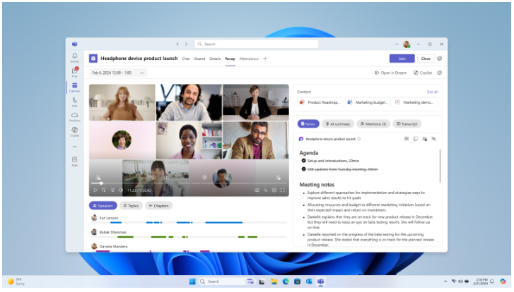The width and height of the screenshot is (514, 292).
Task: Open Chat in the Teams sidebar
Action: coord(74,72)
